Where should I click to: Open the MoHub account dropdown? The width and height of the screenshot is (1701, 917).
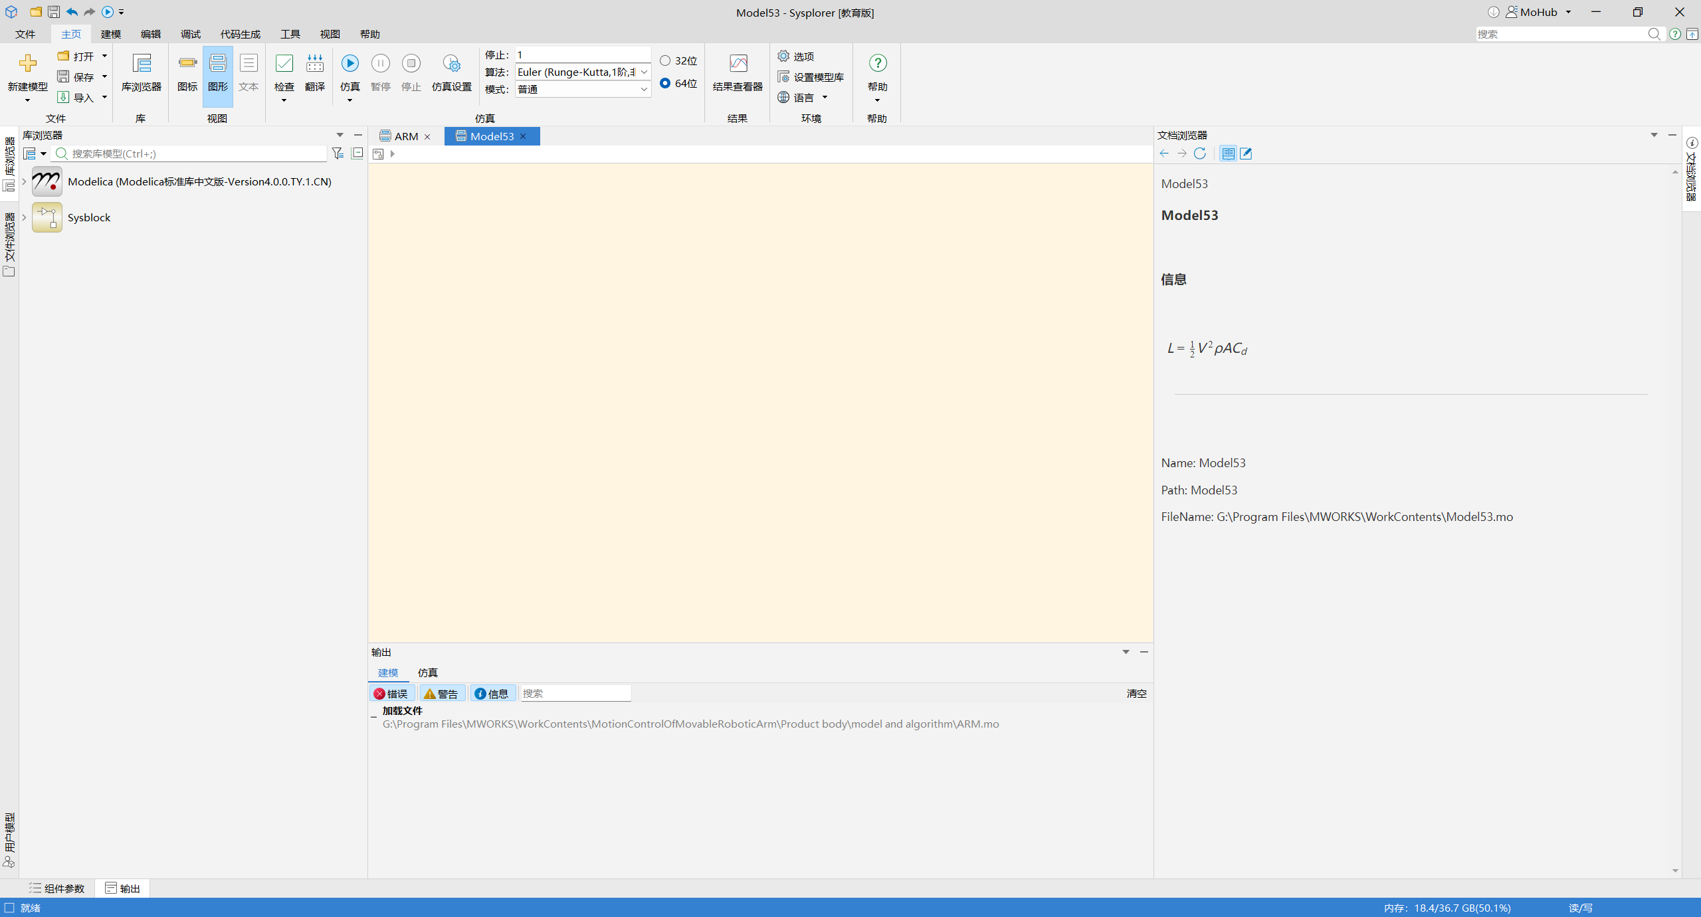pos(1568,12)
